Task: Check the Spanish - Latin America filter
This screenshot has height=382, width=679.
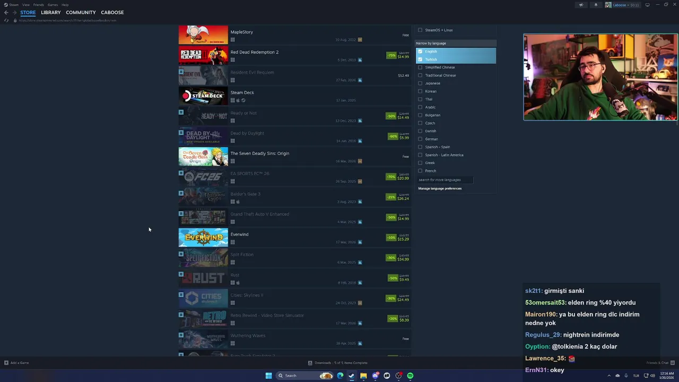Action: click(420, 155)
